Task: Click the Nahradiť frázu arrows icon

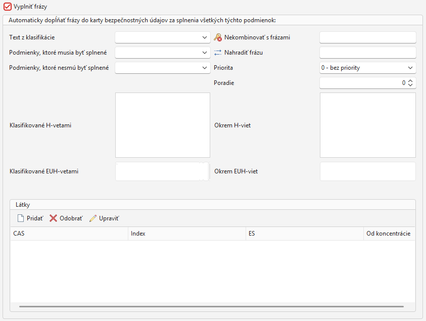Action: tap(218, 53)
